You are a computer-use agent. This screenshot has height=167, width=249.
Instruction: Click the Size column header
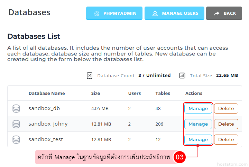click(x=95, y=93)
